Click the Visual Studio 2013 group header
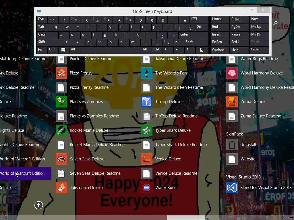This screenshot has width=294, height=220. click(243, 177)
